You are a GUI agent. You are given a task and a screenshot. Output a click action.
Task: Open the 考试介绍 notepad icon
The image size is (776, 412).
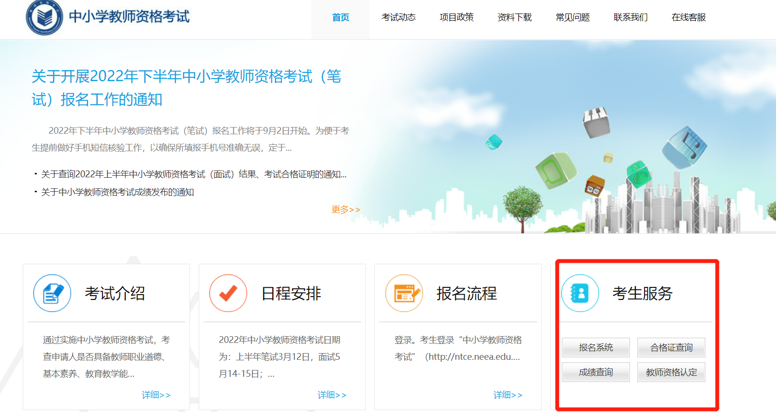(x=52, y=293)
